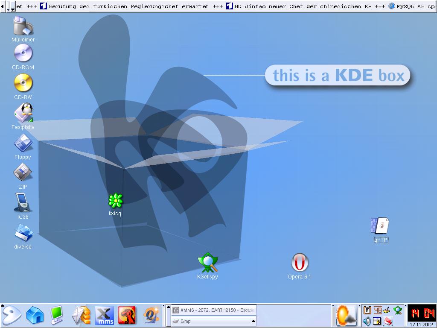437x328 pixels.
Task: Open headline Hu Jintao neuer Chef
Action: point(302,6)
